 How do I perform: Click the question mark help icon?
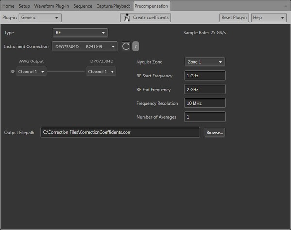pos(136,46)
